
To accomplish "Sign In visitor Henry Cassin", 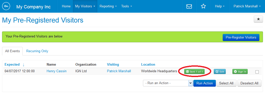I will [240, 71].
